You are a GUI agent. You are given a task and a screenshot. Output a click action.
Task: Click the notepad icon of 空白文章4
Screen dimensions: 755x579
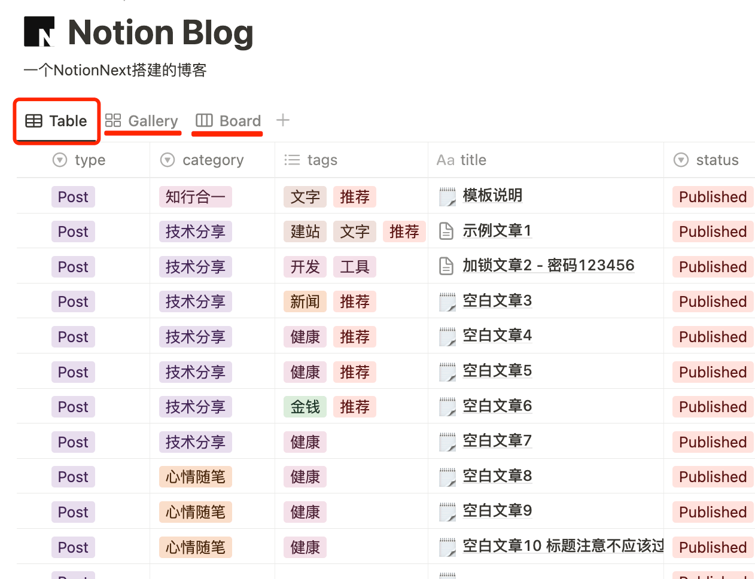(x=447, y=336)
